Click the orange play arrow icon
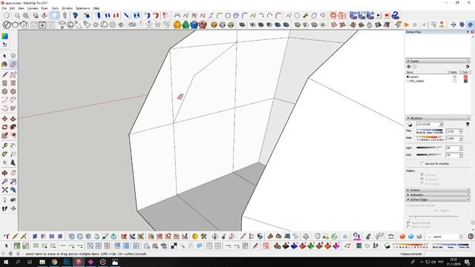 pyautogui.click(x=406, y=24)
